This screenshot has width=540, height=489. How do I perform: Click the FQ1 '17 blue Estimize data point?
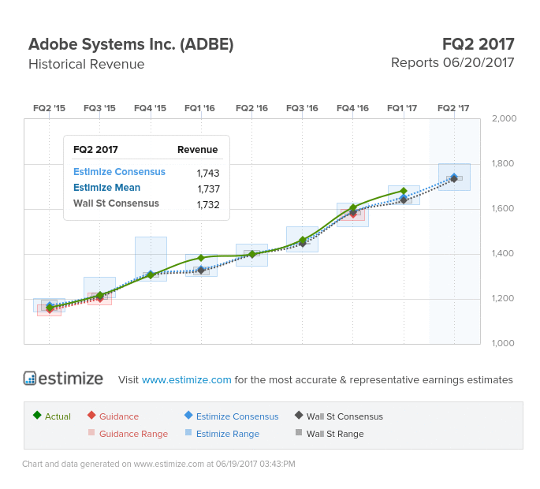404,197
